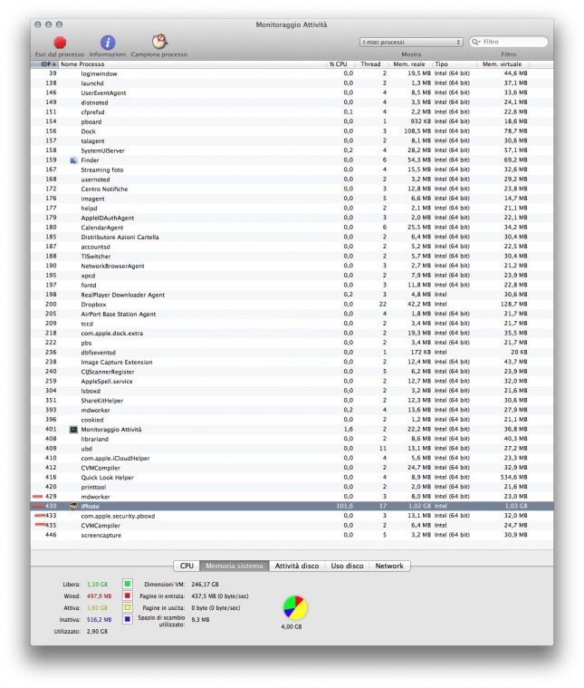Select AirPort Base Station Agent row
The width and height of the screenshot is (584, 688).
pyautogui.click(x=292, y=315)
